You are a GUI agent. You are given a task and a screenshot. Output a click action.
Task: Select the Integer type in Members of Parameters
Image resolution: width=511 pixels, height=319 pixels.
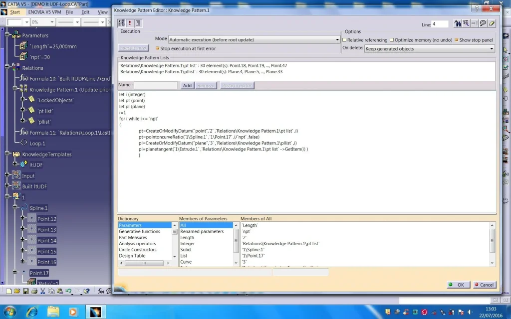pos(188,243)
